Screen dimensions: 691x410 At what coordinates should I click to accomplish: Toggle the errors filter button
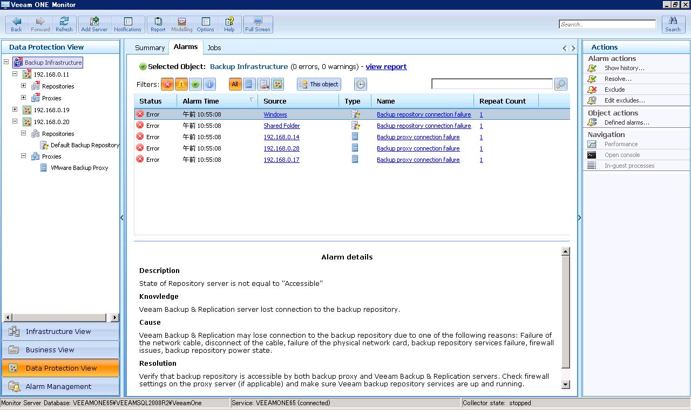pos(167,84)
